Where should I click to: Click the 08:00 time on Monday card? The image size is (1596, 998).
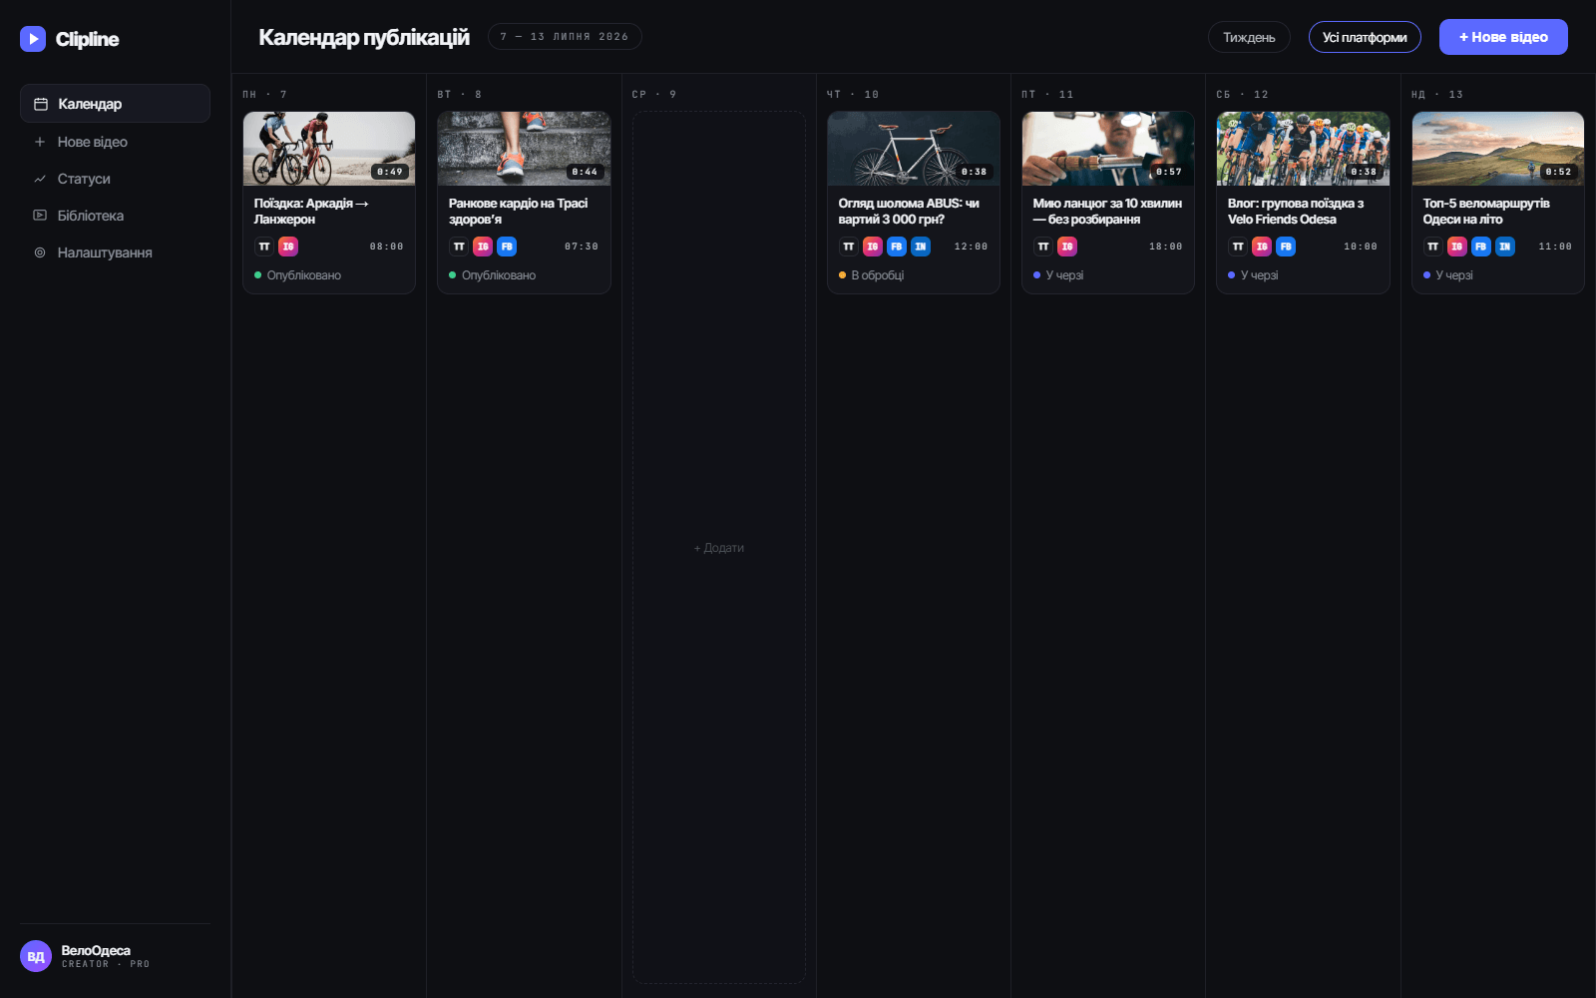[387, 247]
